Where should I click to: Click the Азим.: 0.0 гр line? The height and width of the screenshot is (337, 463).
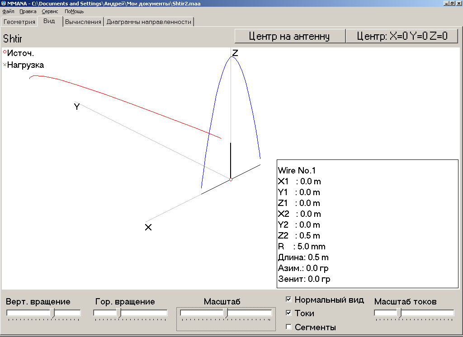point(303,268)
